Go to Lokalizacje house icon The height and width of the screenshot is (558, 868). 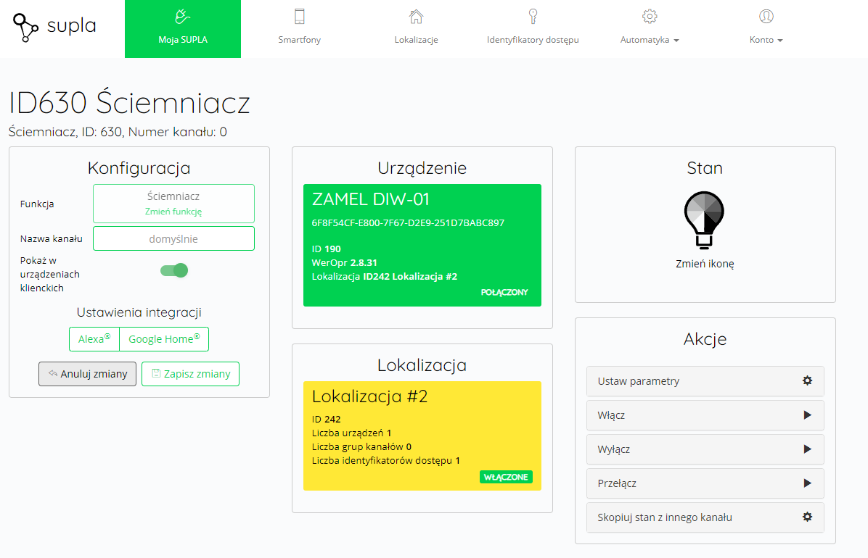pos(417,17)
